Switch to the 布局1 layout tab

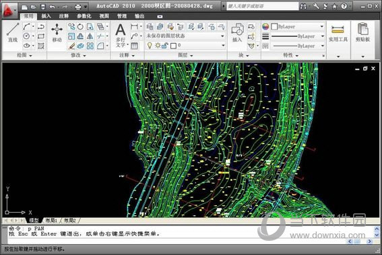[x=51, y=220]
